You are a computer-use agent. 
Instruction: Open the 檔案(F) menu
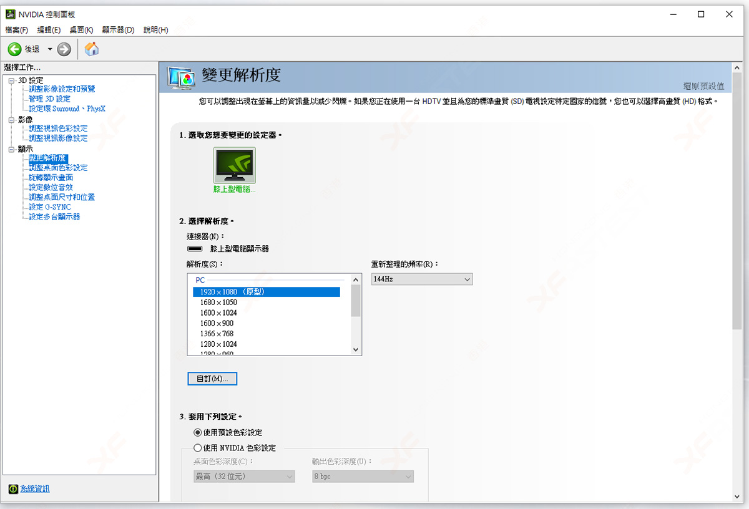click(17, 30)
